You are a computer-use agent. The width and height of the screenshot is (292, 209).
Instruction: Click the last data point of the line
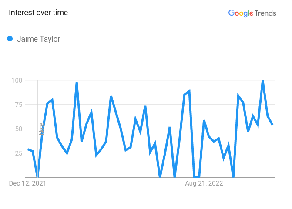point(272,124)
